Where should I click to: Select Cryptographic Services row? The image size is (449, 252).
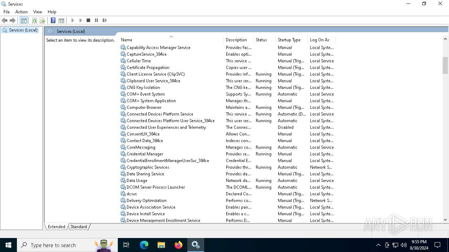227,167
